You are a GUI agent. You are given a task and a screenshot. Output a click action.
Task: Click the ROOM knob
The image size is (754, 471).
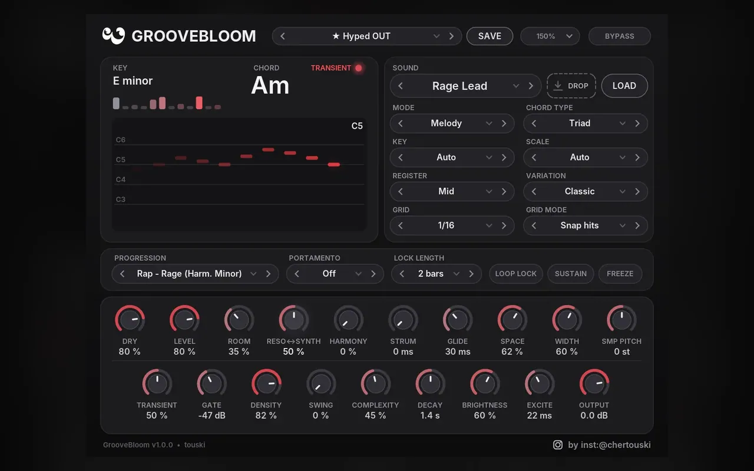[x=239, y=320]
